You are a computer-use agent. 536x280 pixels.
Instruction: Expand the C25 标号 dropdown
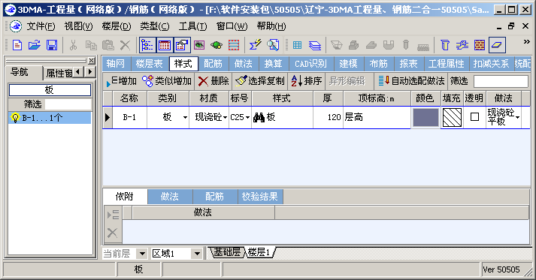247,117
